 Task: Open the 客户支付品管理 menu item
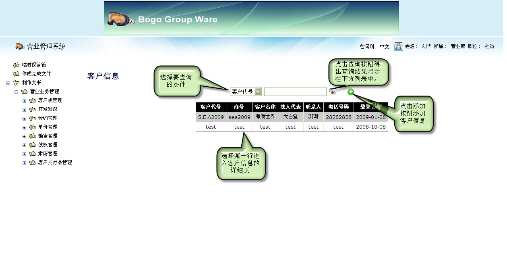coord(55,162)
